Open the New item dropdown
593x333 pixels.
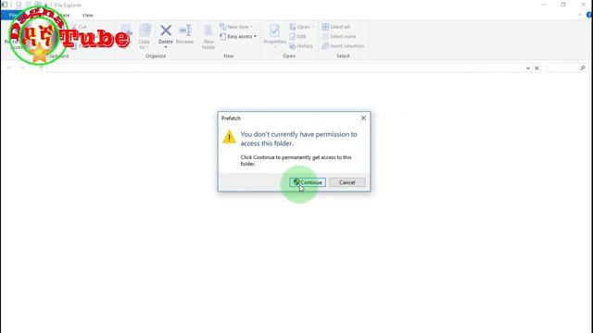click(x=235, y=27)
